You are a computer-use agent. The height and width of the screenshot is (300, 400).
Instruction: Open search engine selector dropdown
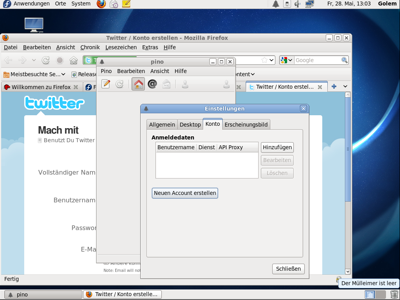pyautogui.click(x=287, y=60)
